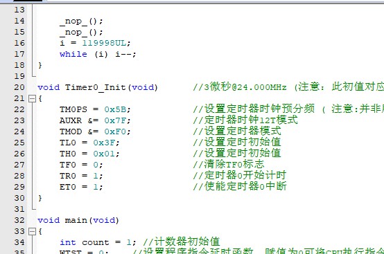Click the TL0 variable on line 25
The height and width of the screenshot is (254, 384).
coord(68,143)
